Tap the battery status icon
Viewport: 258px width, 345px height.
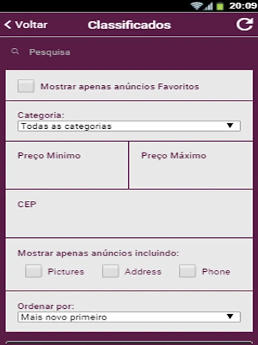219,6
